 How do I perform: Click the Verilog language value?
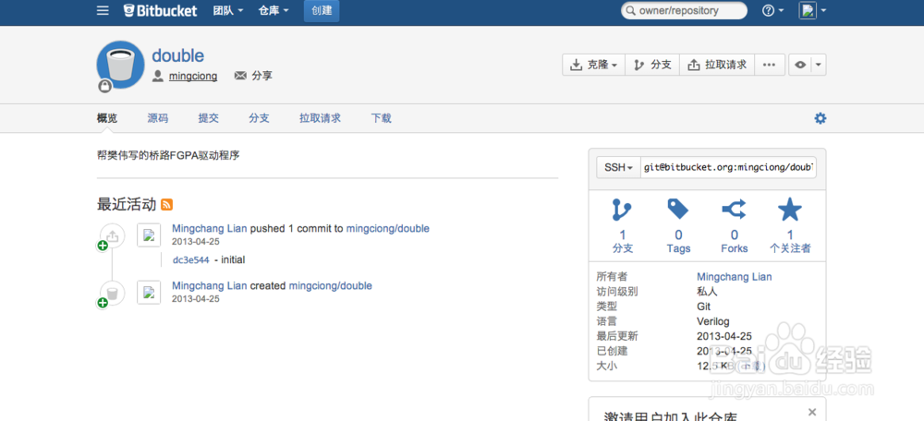pyautogui.click(x=713, y=321)
